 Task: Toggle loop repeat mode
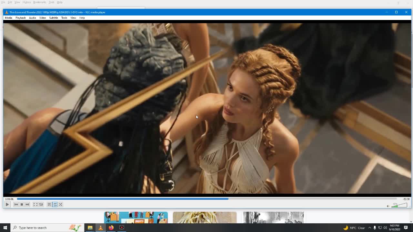click(55, 205)
